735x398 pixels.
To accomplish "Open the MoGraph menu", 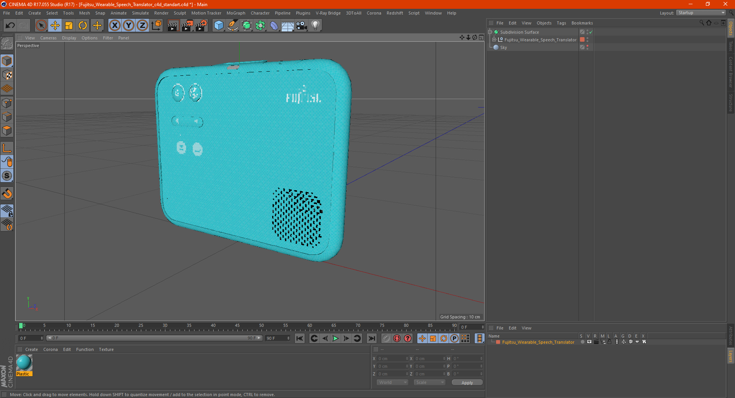I will pyautogui.click(x=236, y=13).
